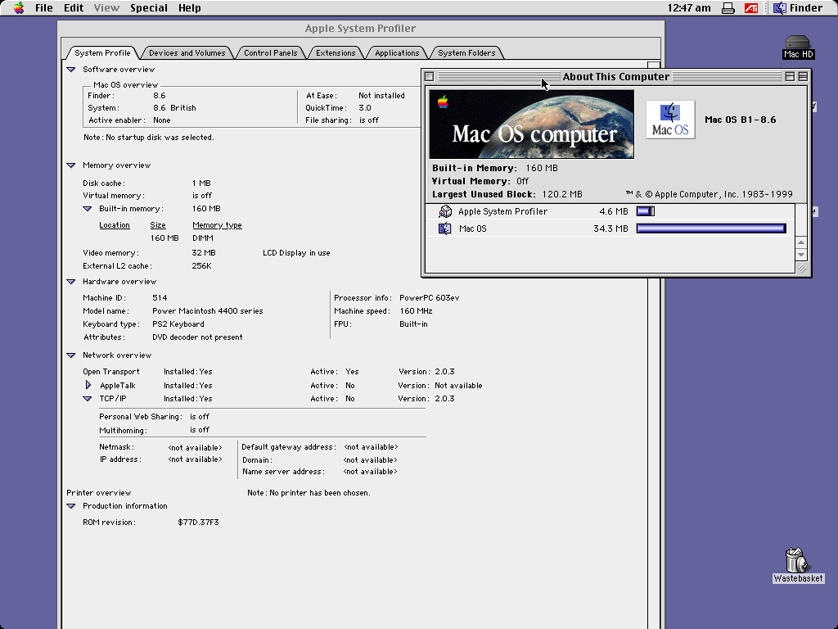Click the About This Computer title bar
The width and height of the screenshot is (838, 629).
click(x=615, y=76)
